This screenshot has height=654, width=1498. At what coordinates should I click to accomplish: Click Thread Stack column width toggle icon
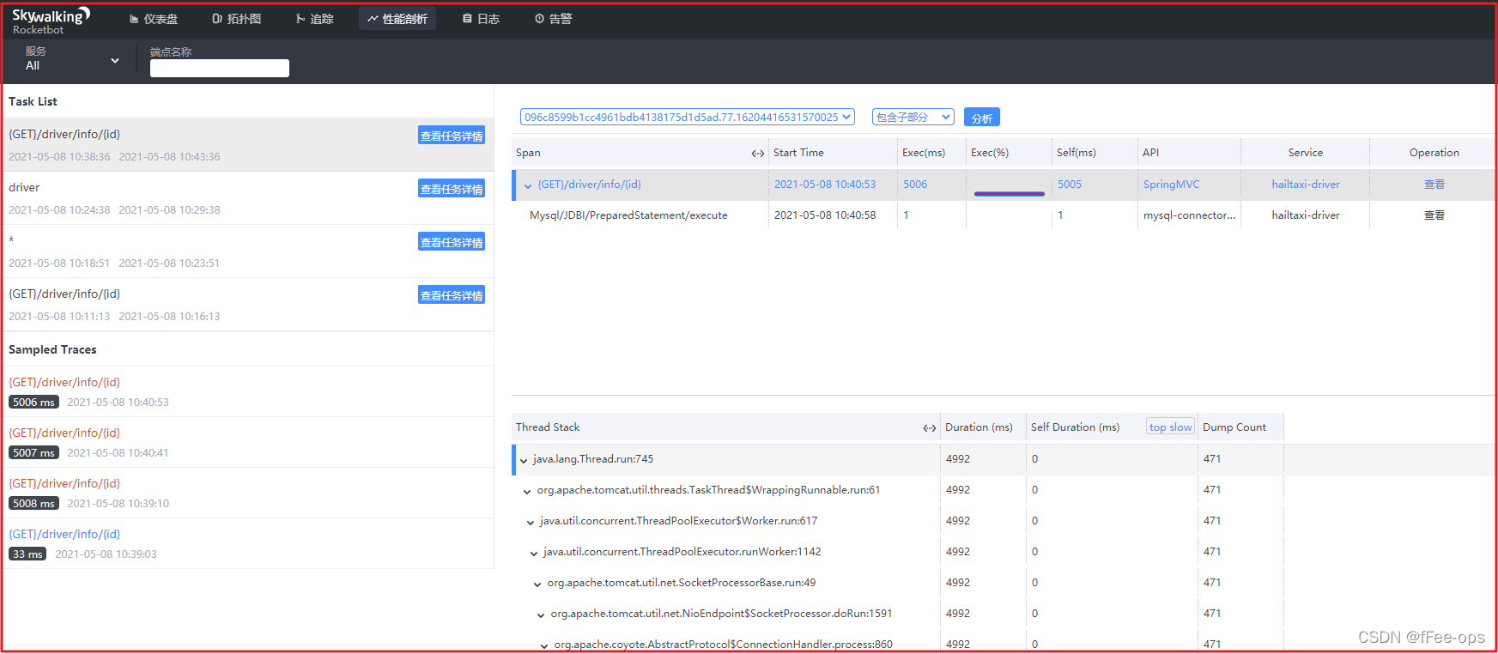[x=930, y=428]
